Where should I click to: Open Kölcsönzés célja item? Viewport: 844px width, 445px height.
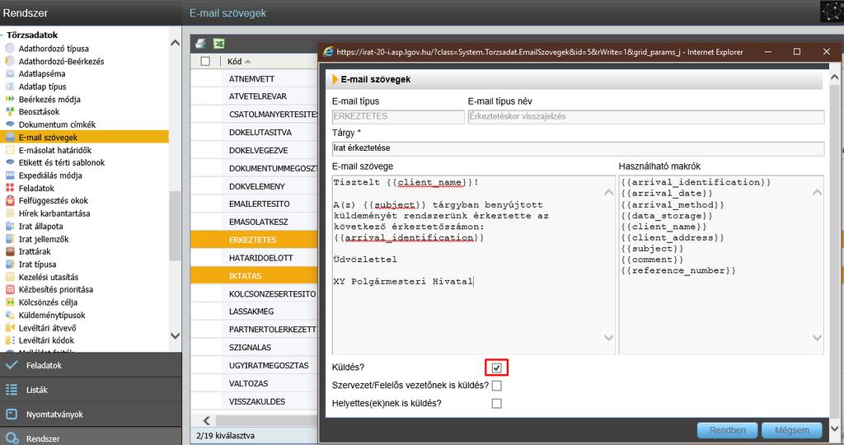[x=48, y=302]
